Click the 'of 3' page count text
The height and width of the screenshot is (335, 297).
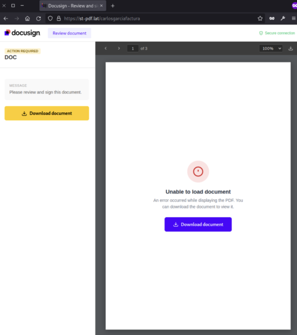[144, 48]
